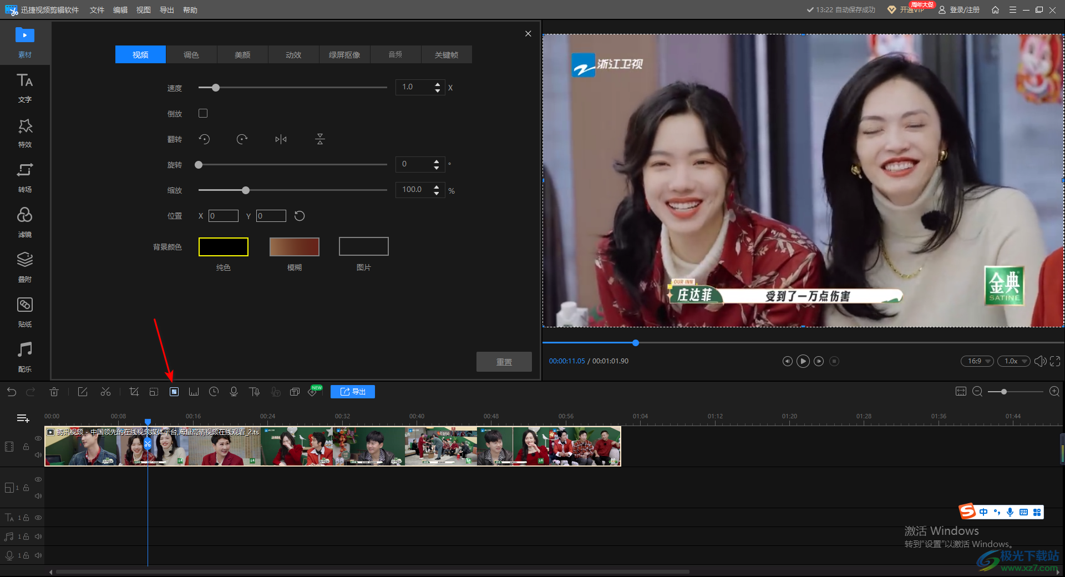The width and height of the screenshot is (1065, 577).
Task: Flip clip horizontally icon
Action: 281,139
